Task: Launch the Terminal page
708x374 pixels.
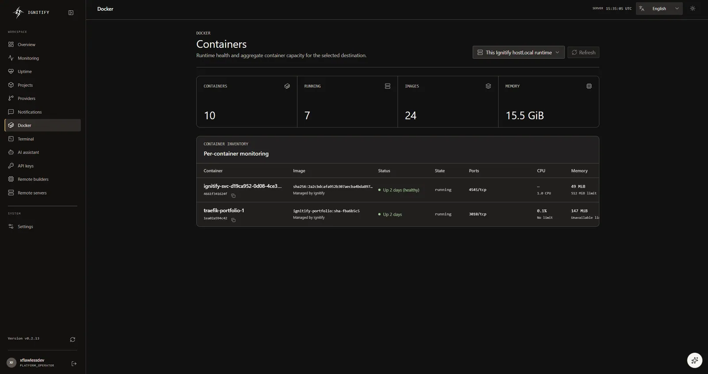Action: click(x=42, y=139)
